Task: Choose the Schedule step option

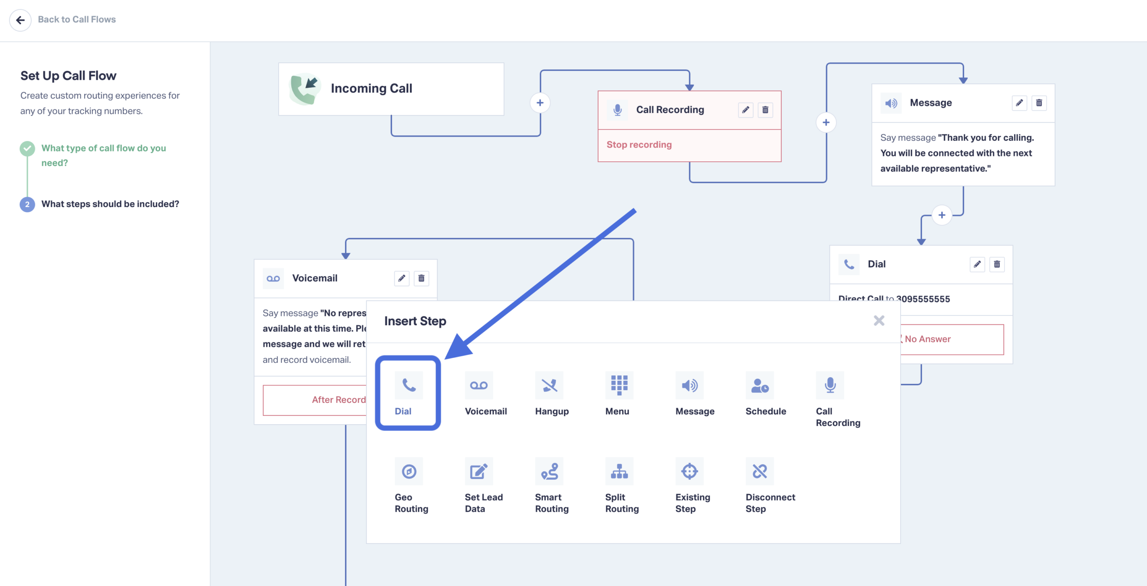Action: coord(765,394)
